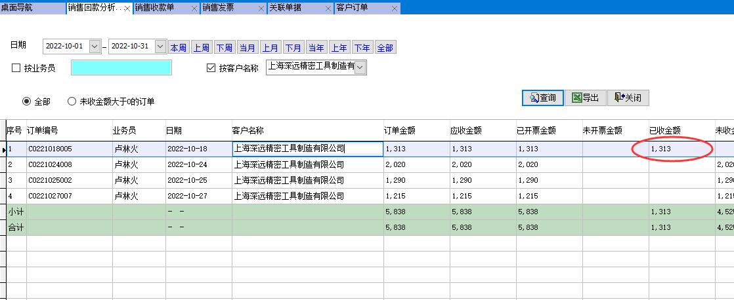Click the cyan salesperson input field
The image size is (734, 300).
point(121,67)
